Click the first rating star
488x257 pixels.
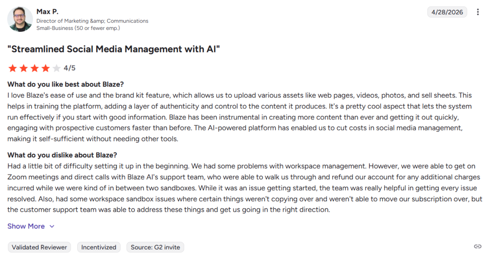[12, 68]
